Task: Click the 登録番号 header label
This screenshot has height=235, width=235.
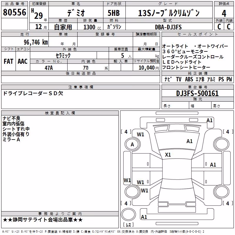Action: pos(105,34)
